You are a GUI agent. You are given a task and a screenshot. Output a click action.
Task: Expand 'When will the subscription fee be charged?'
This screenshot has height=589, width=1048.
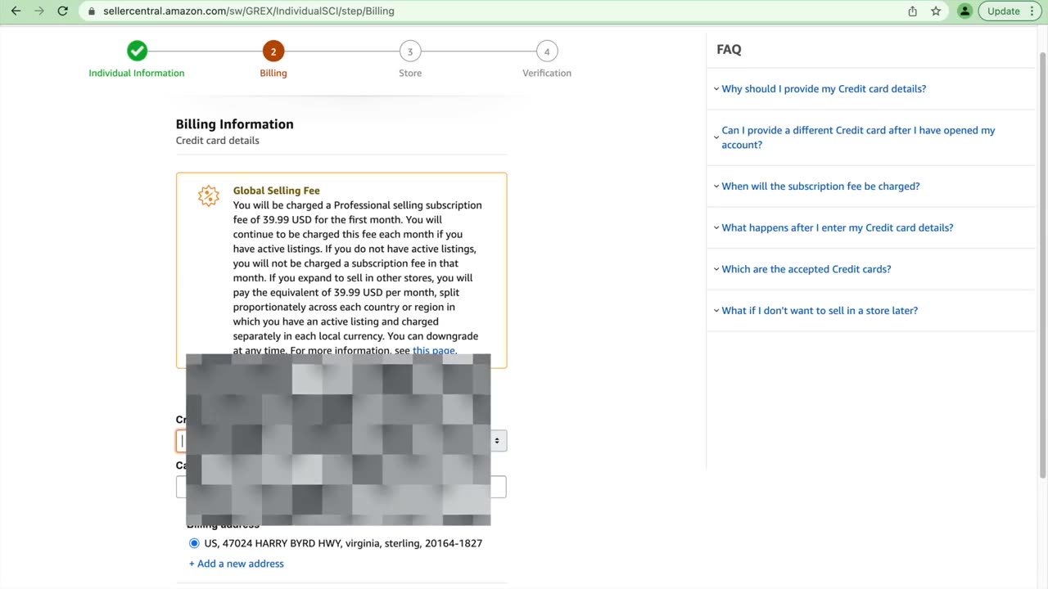click(820, 187)
